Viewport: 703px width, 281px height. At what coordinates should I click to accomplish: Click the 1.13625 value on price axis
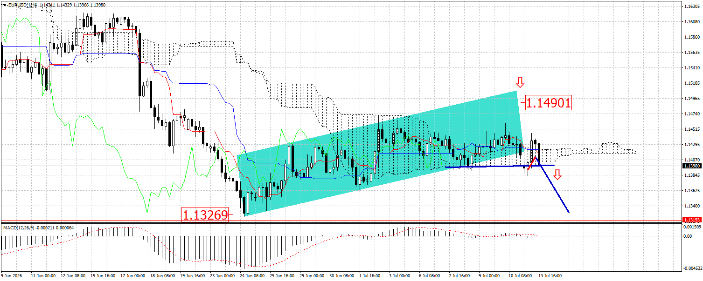click(x=691, y=191)
